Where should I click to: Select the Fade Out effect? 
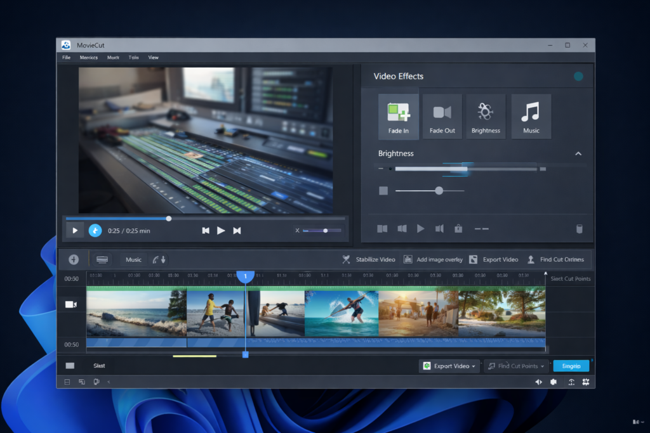(442, 115)
